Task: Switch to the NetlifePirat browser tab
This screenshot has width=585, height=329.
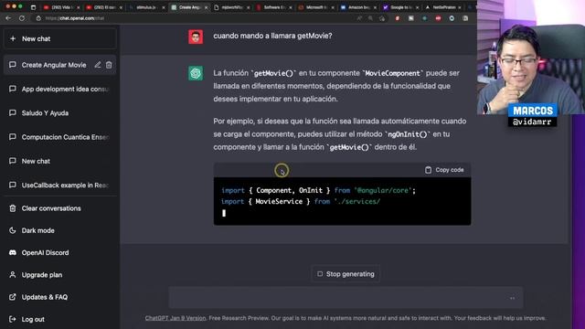Action: 442,7
